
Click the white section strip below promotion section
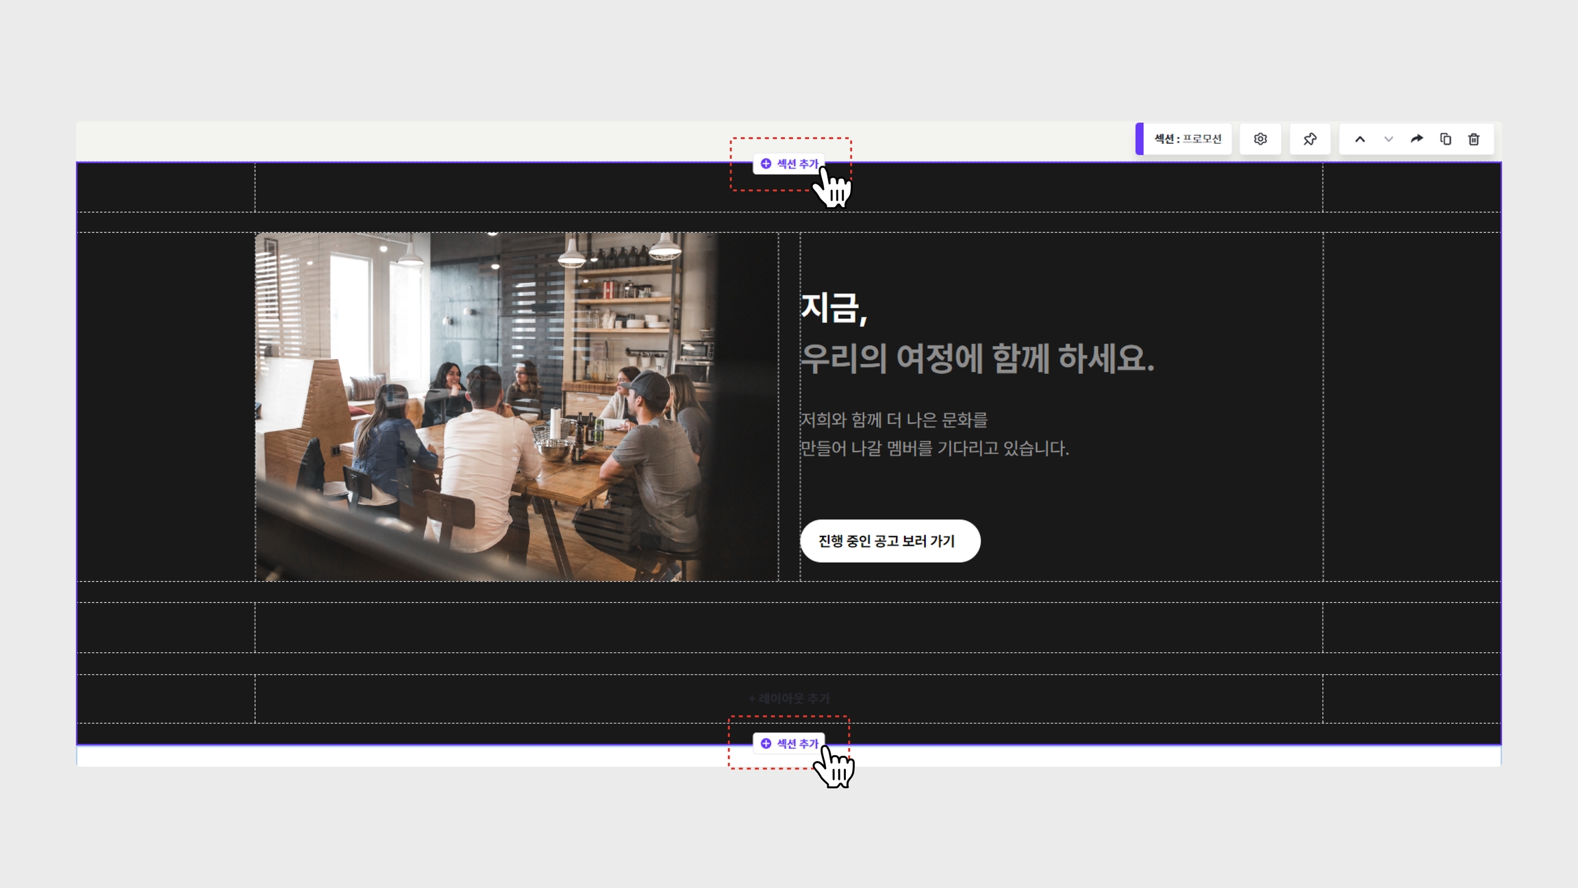coord(411,756)
